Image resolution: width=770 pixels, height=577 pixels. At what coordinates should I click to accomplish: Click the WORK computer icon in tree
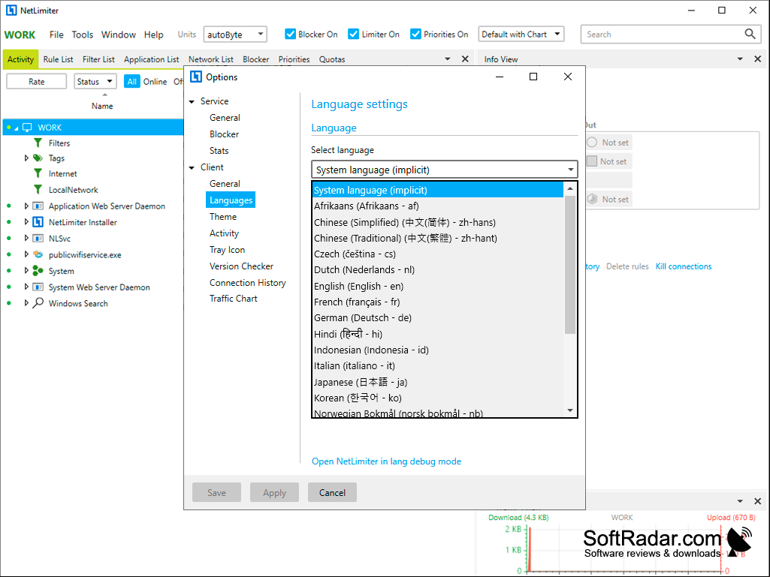28,128
